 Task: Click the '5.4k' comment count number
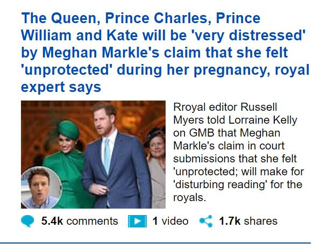click(52, 221)
